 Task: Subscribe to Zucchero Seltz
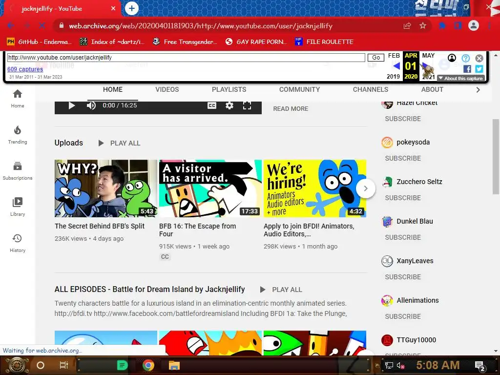point(403,198)
